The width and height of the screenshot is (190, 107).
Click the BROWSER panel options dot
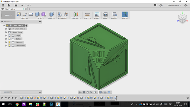pyautogui.click(x=40, y=22)
